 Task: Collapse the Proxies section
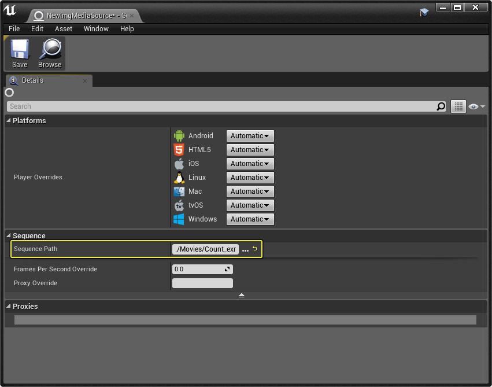[x=9, y=306]
